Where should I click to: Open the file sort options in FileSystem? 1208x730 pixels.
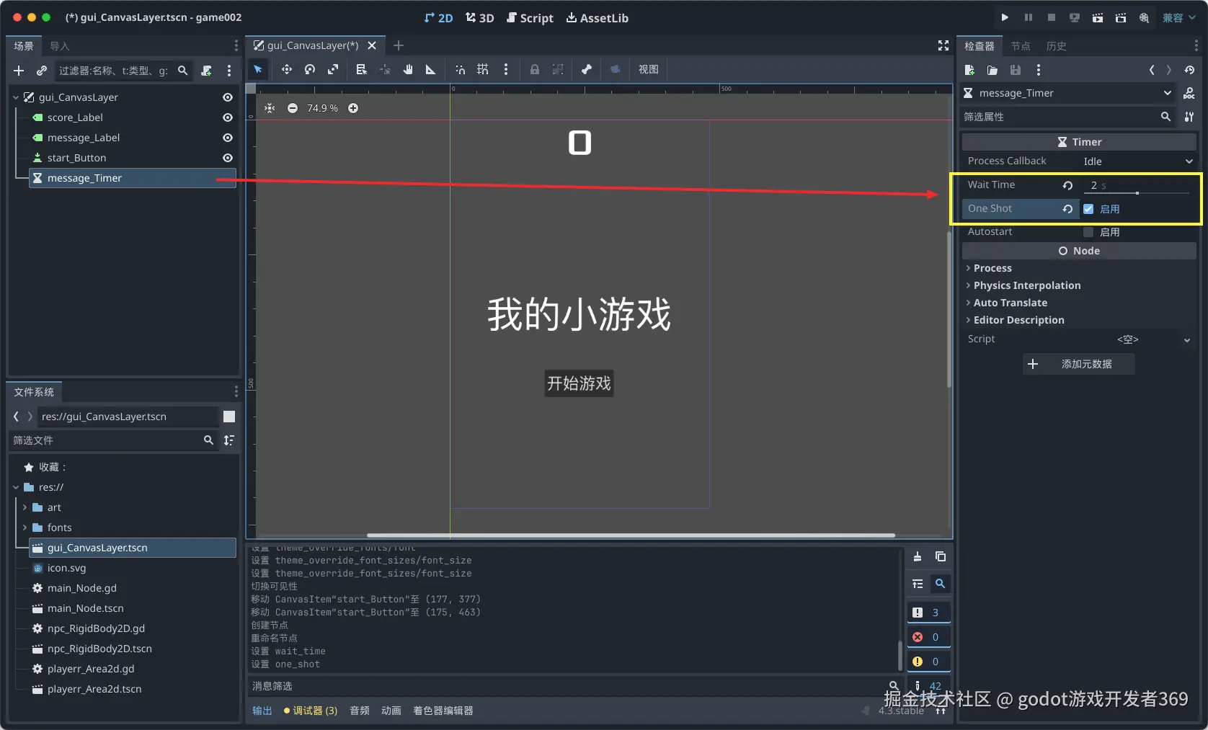point(229,440)
